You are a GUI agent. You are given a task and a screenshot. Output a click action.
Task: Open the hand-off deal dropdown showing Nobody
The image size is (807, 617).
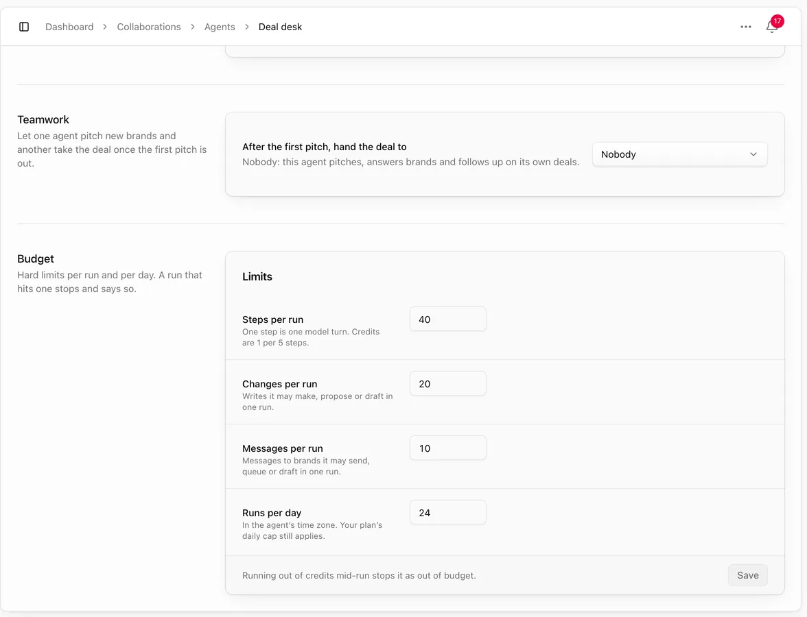pyautogui.click(x=680, y=154)
